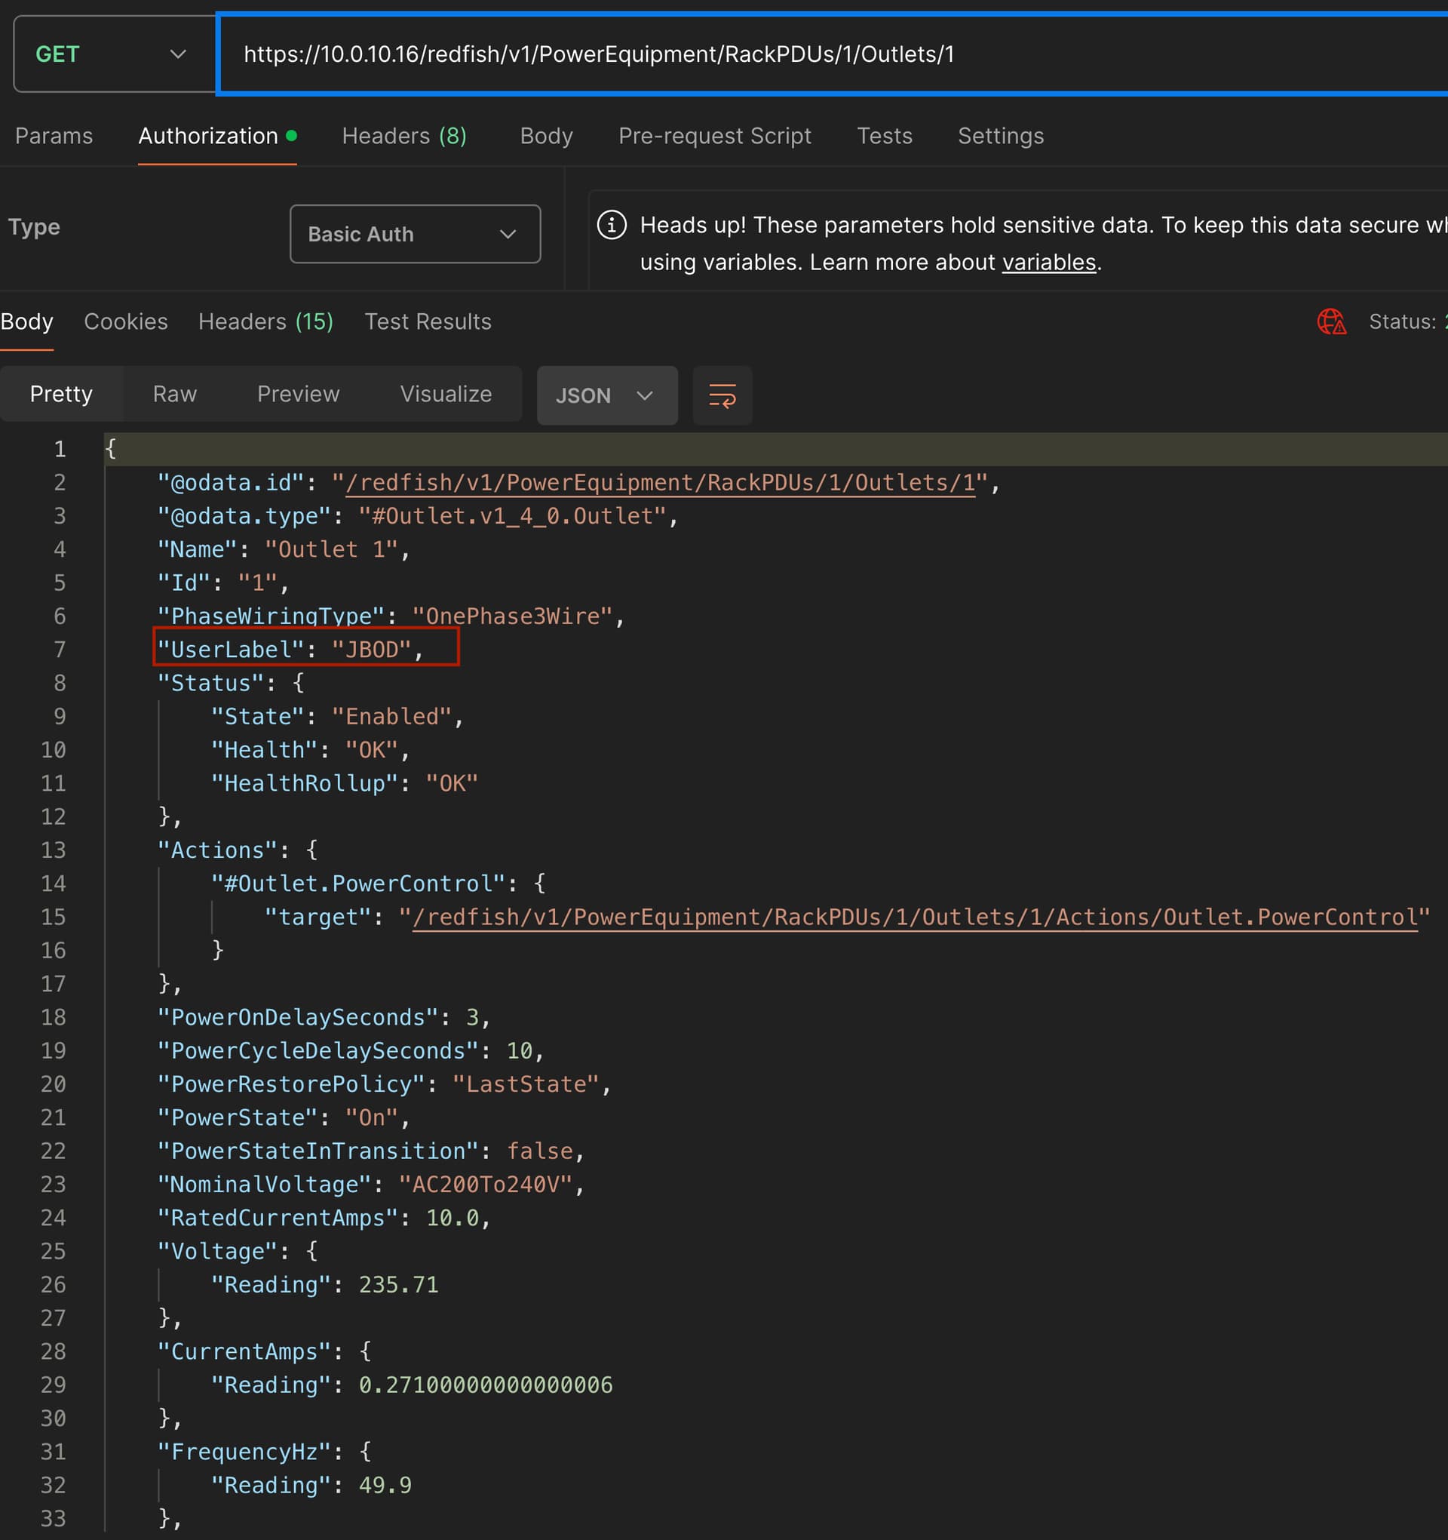The height and width of the screenshot is (1540, 1448).
Task: Show response Cookies tab
Action: click(x=125, y=321)
